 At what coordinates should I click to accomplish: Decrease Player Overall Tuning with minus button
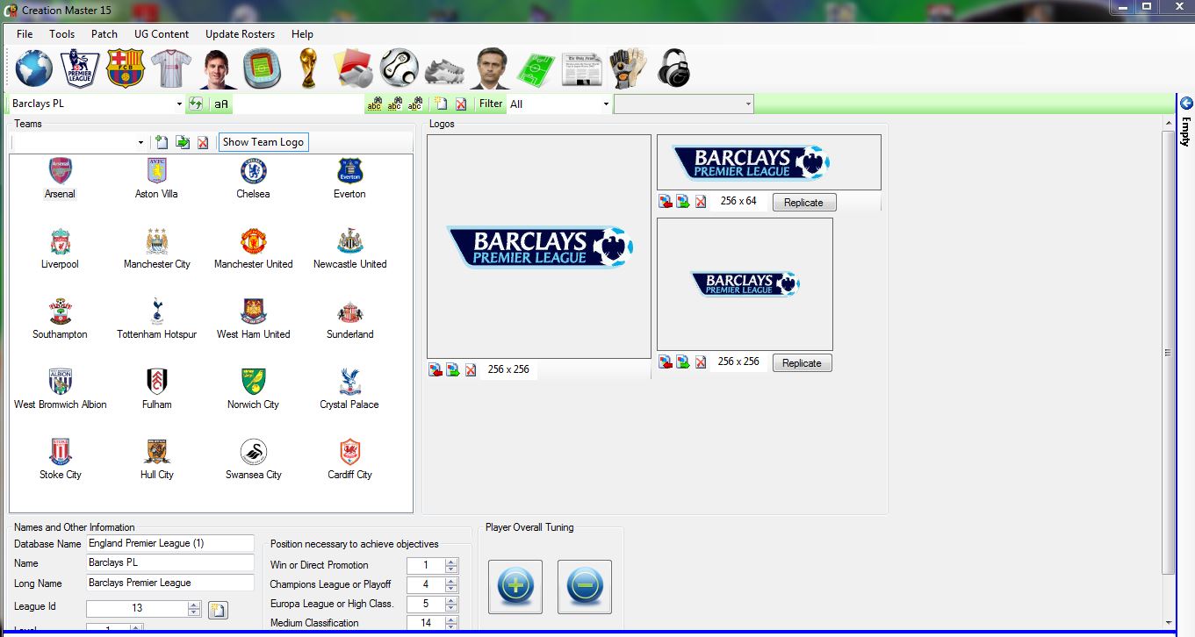[585, 586]
